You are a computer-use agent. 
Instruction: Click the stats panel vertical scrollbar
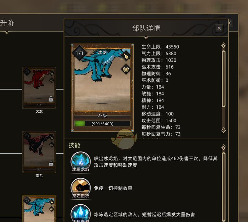pos(224,79)
